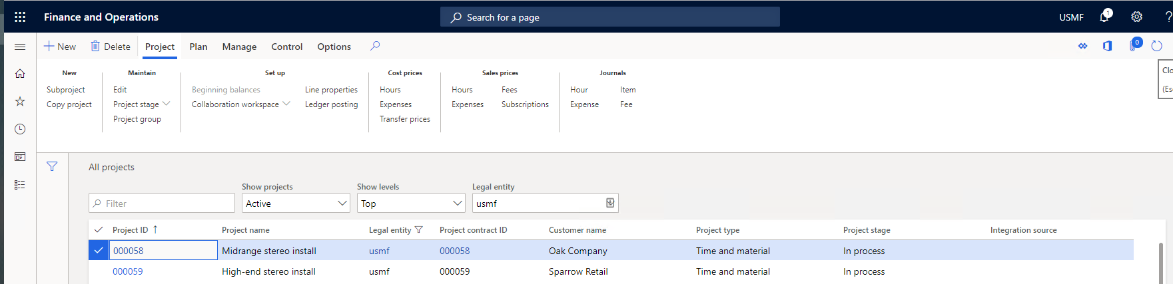Open the settings gear

coord(1136,17)
